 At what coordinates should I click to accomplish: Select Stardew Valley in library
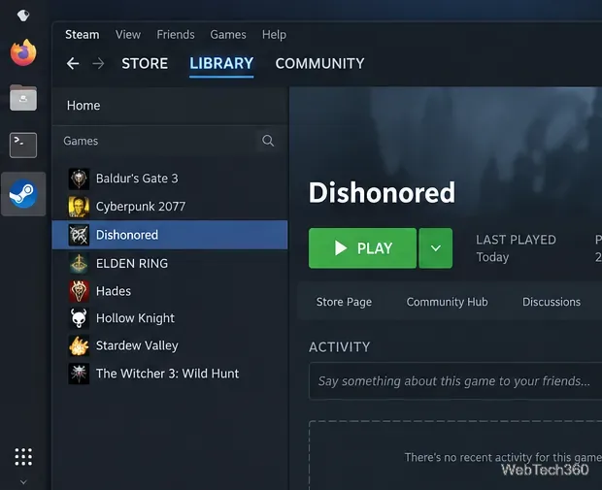click(170, 345)
